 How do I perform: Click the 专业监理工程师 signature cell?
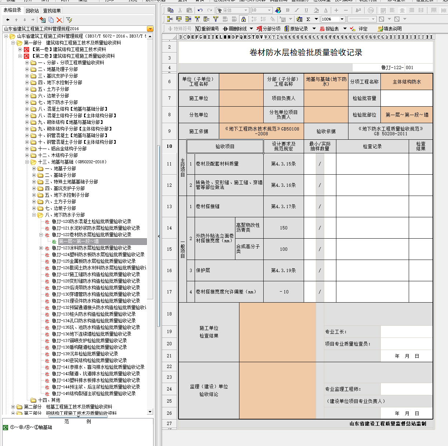407,389
